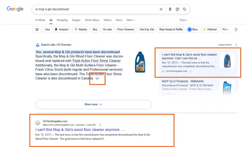The width and height of the screenshot is (245, 147).
Task: Click the Google logo
Action: 15,9
